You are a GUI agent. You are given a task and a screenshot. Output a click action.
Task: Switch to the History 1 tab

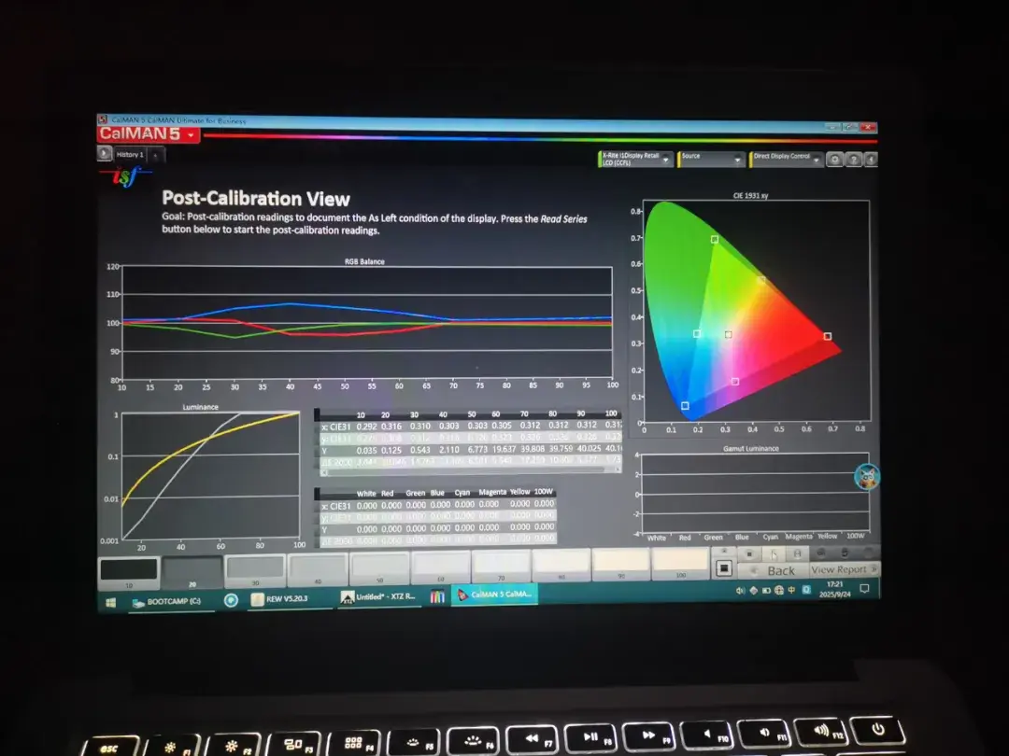tap(131, 154)
